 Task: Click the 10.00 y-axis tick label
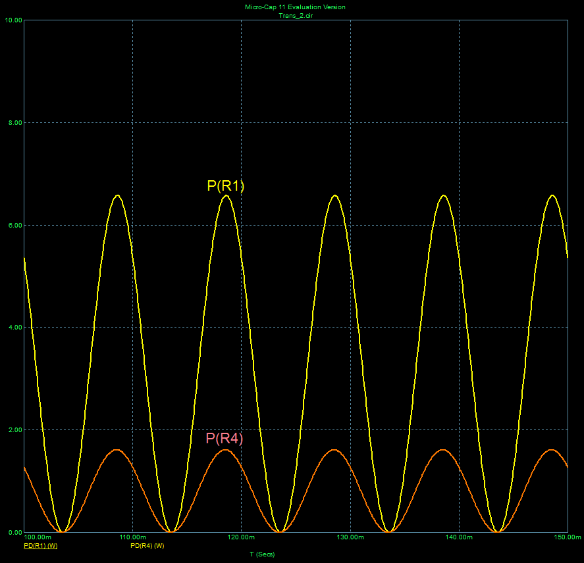pyautogui.click(x=14, y=20)
